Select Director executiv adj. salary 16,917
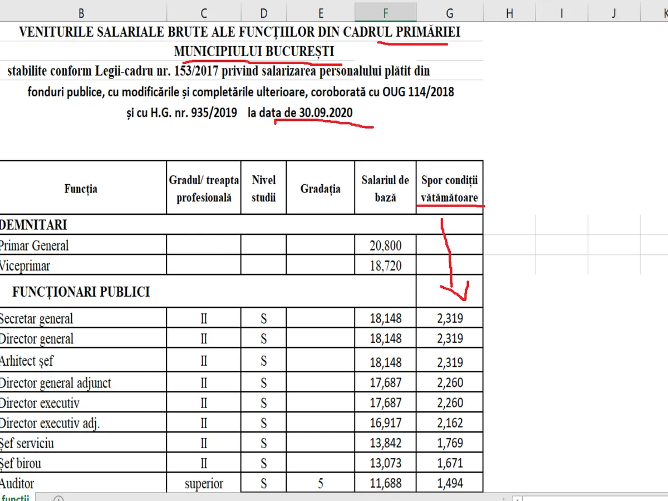 (385, 423)
